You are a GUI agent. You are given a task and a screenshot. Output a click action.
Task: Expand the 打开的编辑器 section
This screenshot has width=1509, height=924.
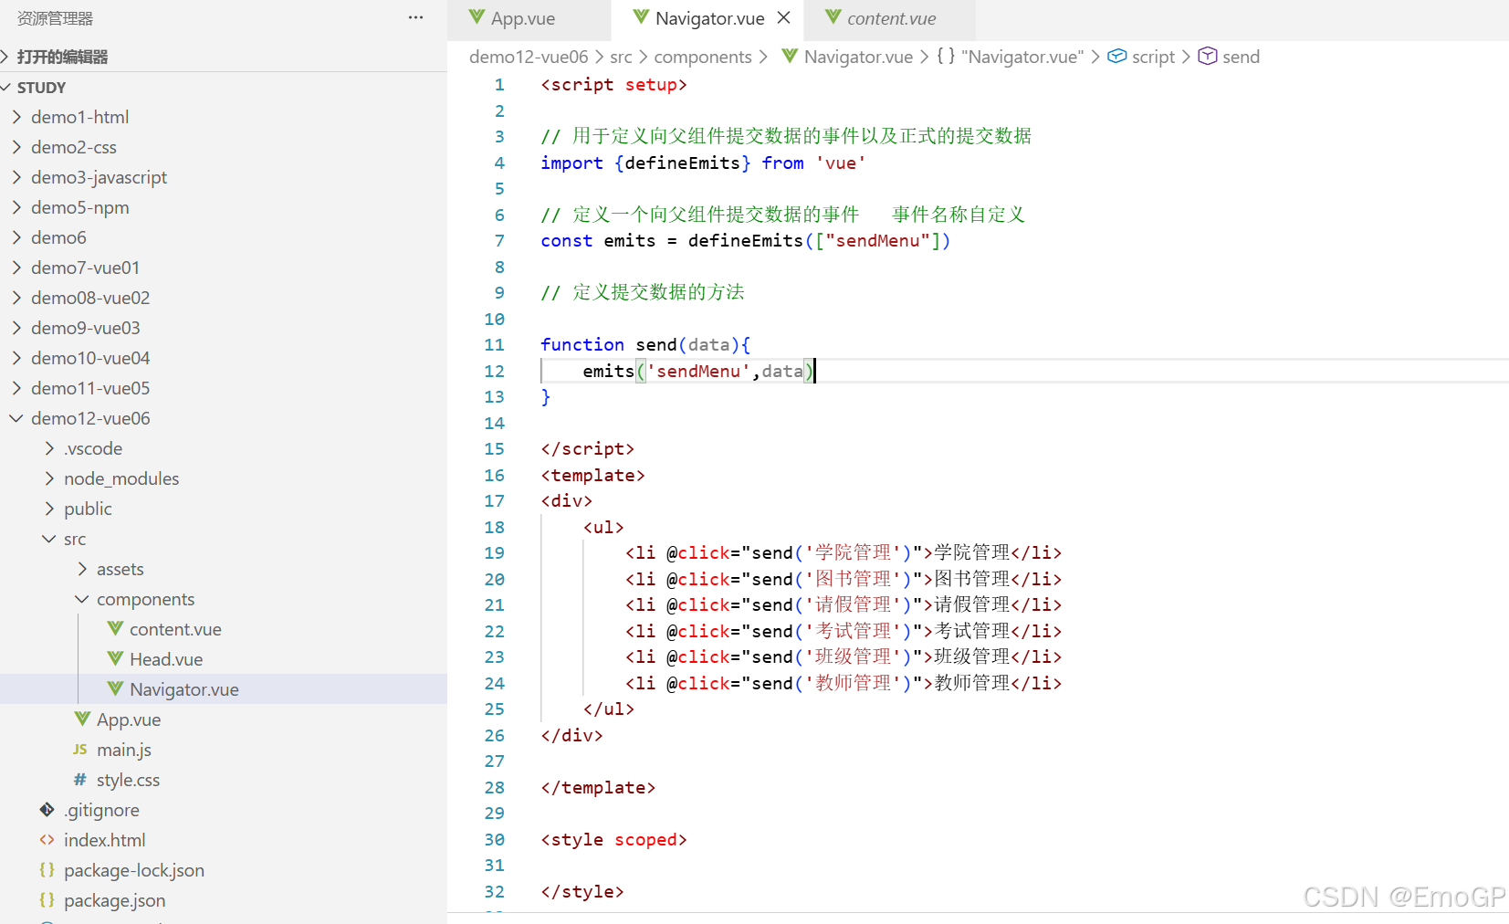click(224, 57)
